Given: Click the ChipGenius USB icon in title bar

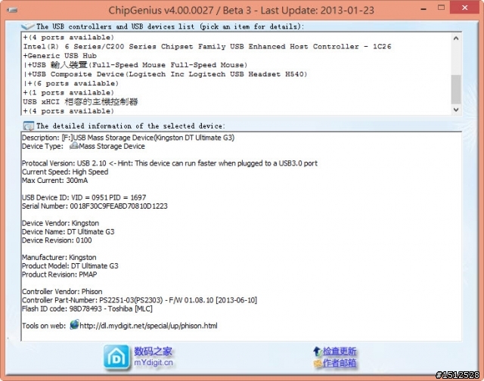Looking at the screenshot, I should 12,10.
